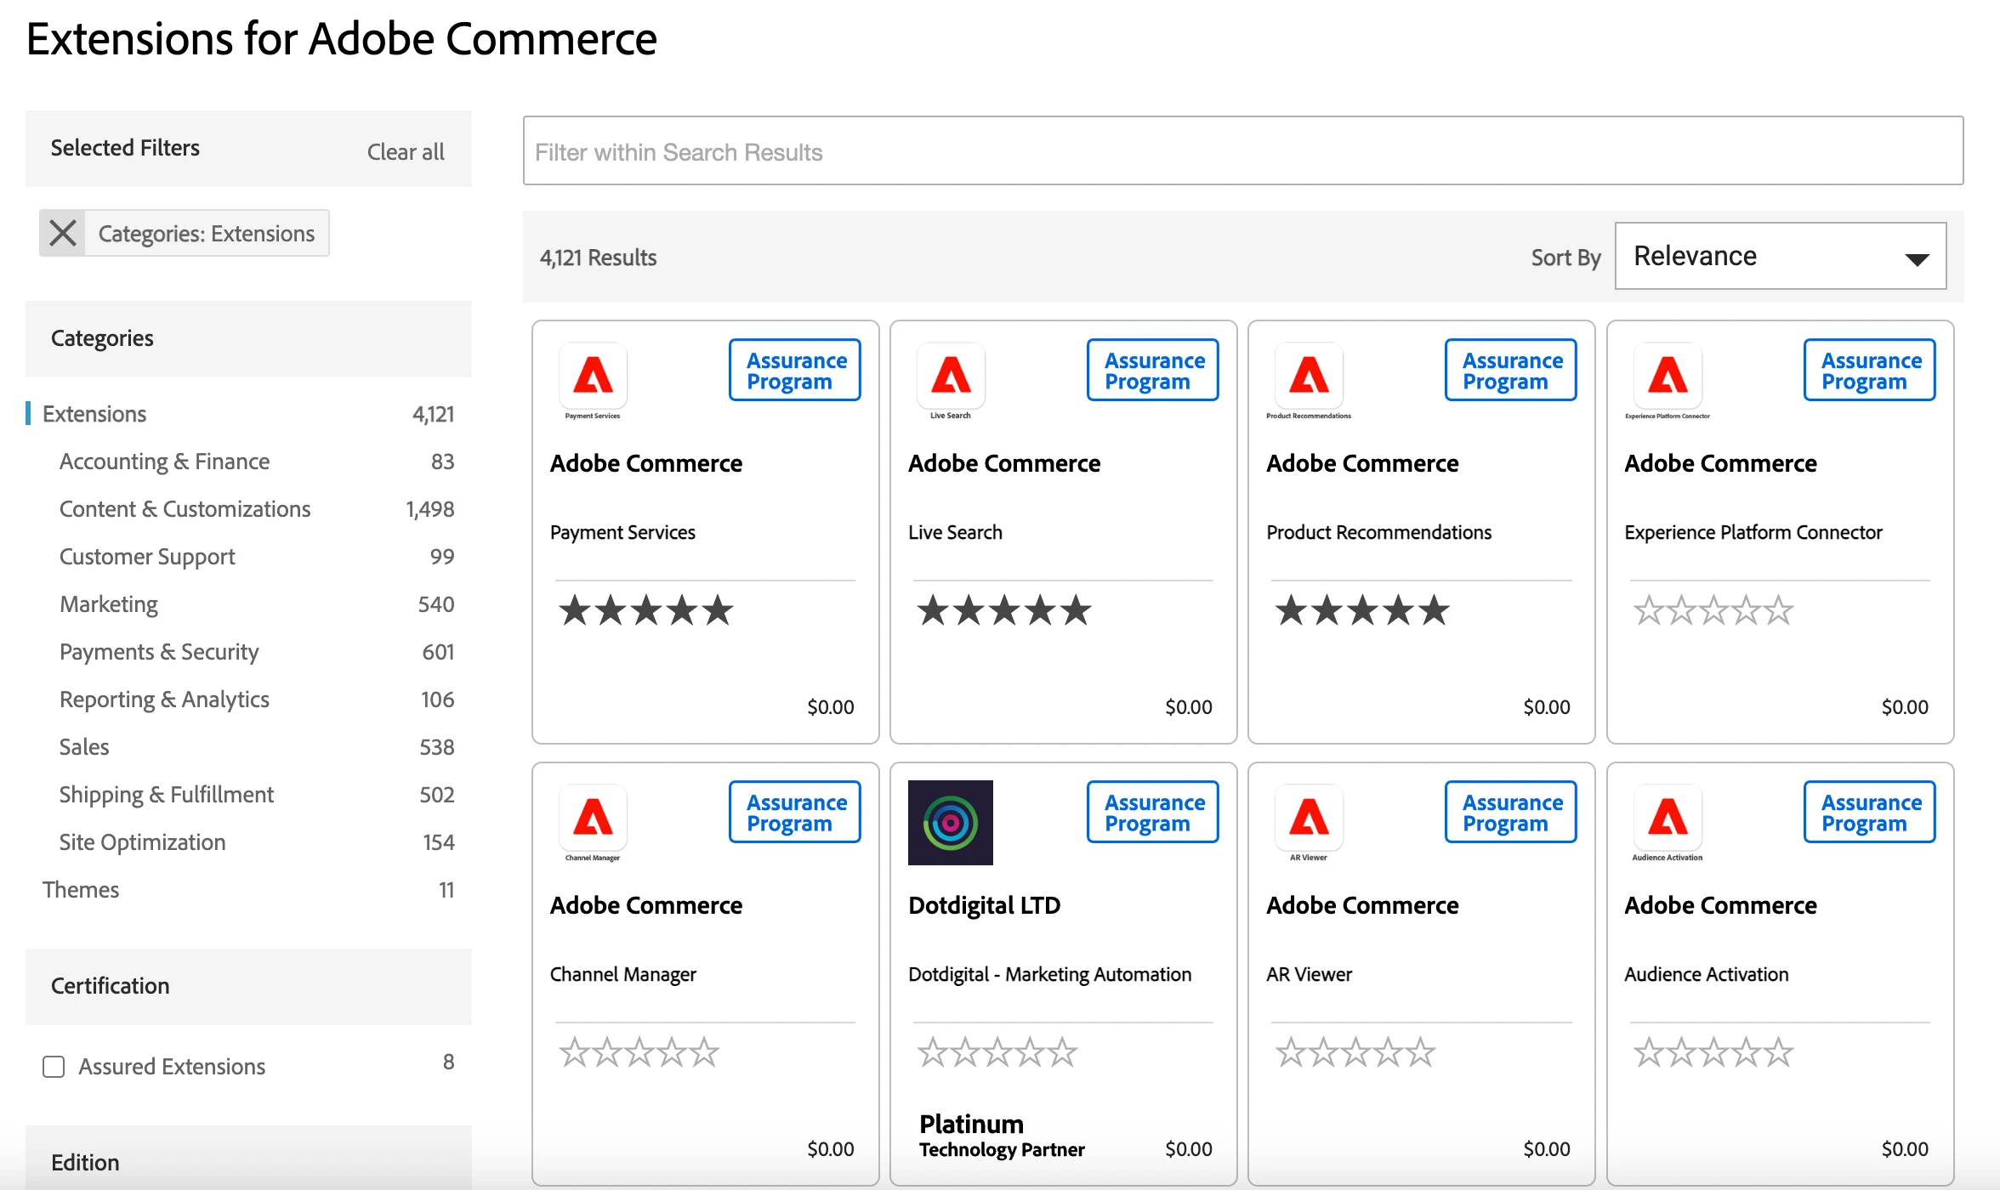The height and width of the screenshot is (1190, 2000).
Task: Click the $0.00 price on Audience Activation
Action: (x=1905, y=1149)
